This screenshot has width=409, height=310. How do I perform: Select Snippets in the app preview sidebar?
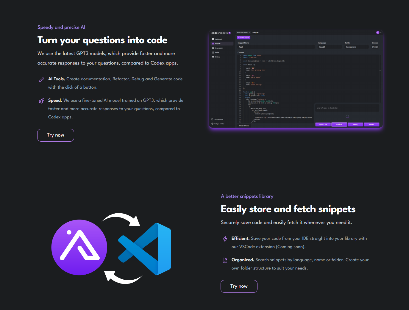pyautogui.click(x=222, y=44)
